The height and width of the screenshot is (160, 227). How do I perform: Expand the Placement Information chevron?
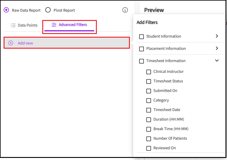tap(217, 48)
